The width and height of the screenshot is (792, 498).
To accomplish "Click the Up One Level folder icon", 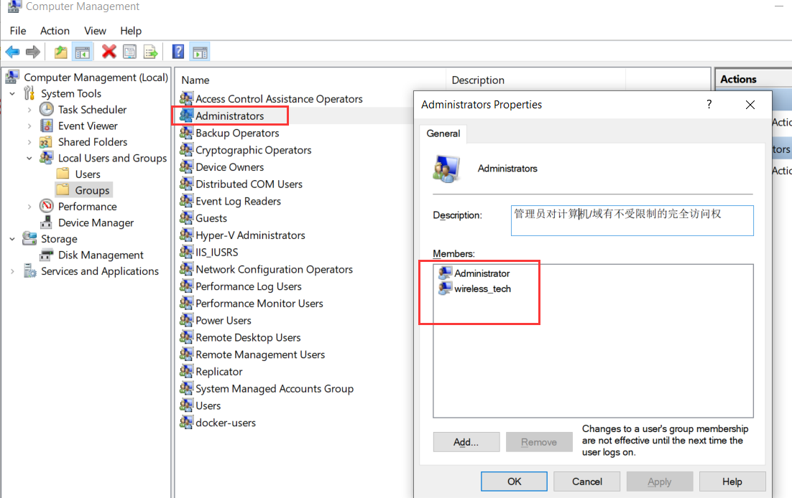I will (x=61, y=51).
